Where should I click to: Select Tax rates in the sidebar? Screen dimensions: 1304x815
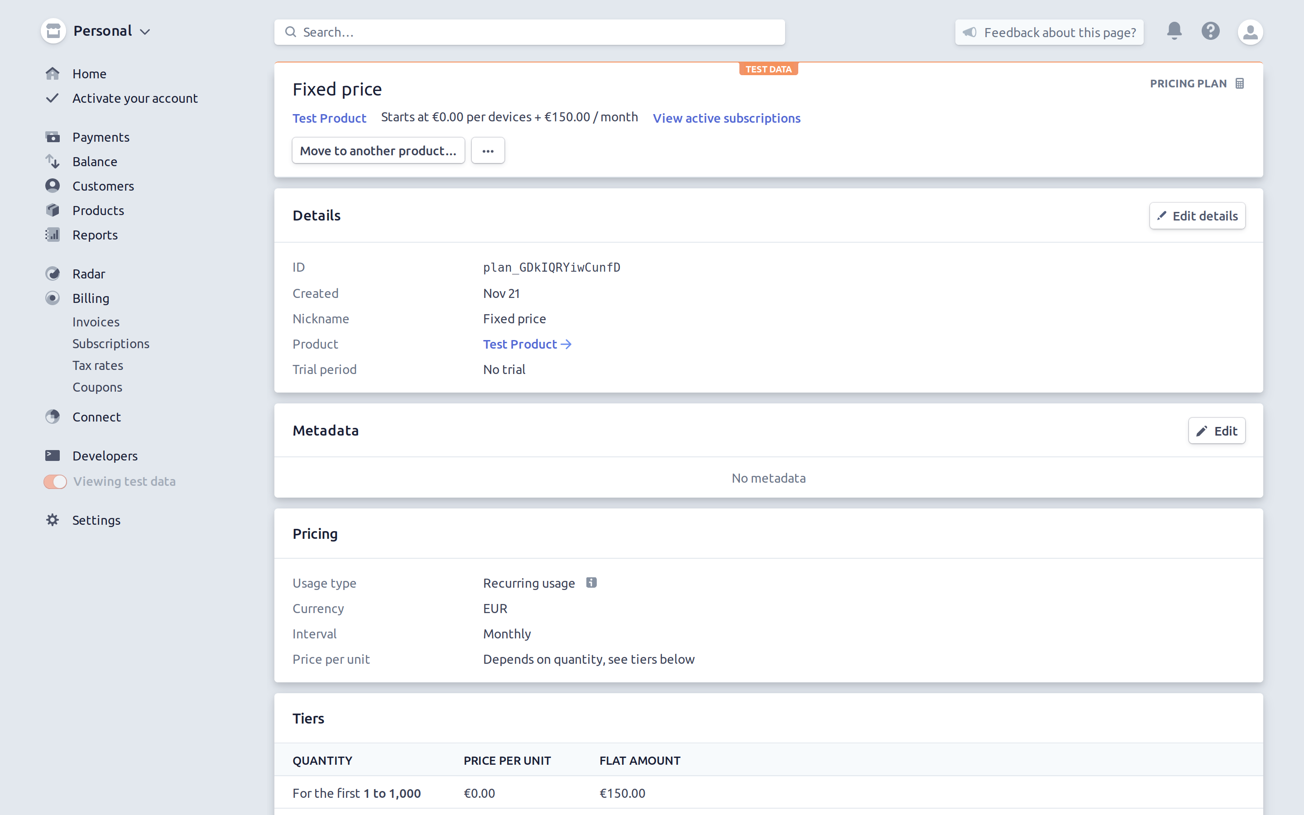97,365
